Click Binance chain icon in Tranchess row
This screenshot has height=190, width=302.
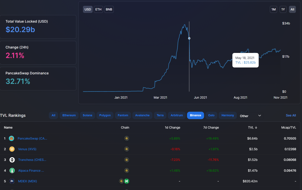pyautogui.click(x=127, y=160)
